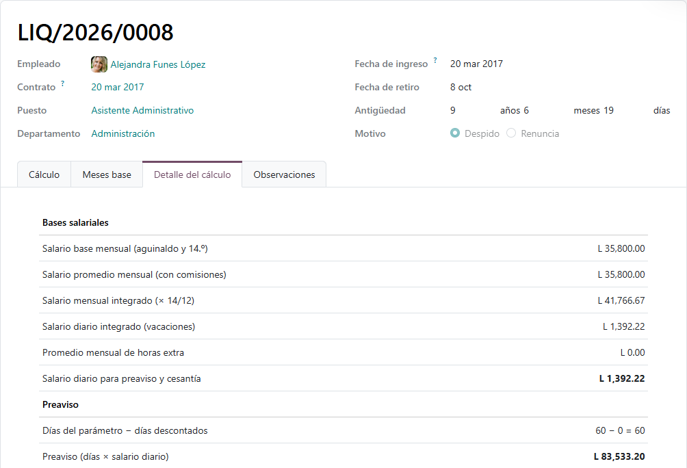Click the Motivo field label
Image resolution: width=687 pixels, height=468 pixels.
click(370, 133)
